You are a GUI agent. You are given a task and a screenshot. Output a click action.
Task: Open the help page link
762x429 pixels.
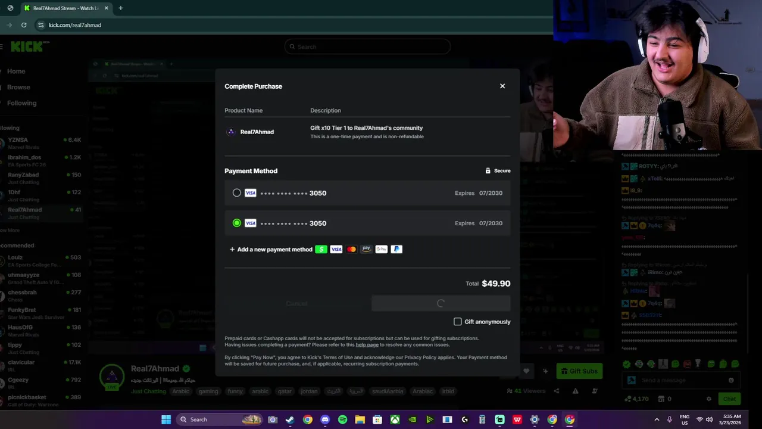[367, 345]
